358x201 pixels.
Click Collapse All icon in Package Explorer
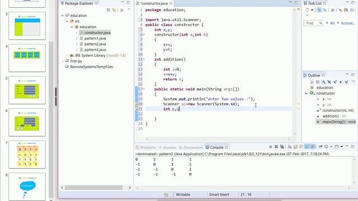(109, 10)
